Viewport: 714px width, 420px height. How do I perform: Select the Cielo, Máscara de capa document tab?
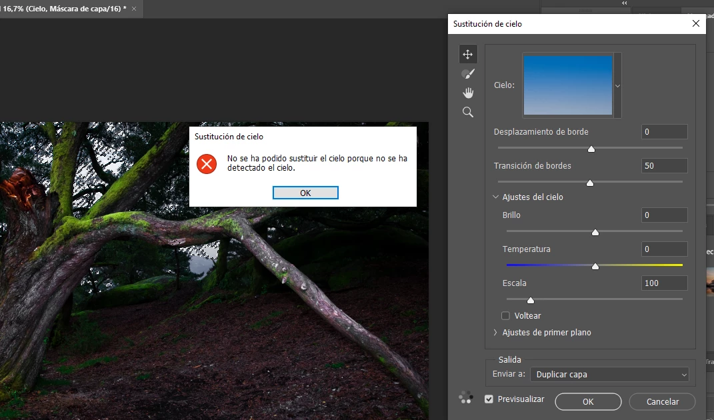(65, 9)
